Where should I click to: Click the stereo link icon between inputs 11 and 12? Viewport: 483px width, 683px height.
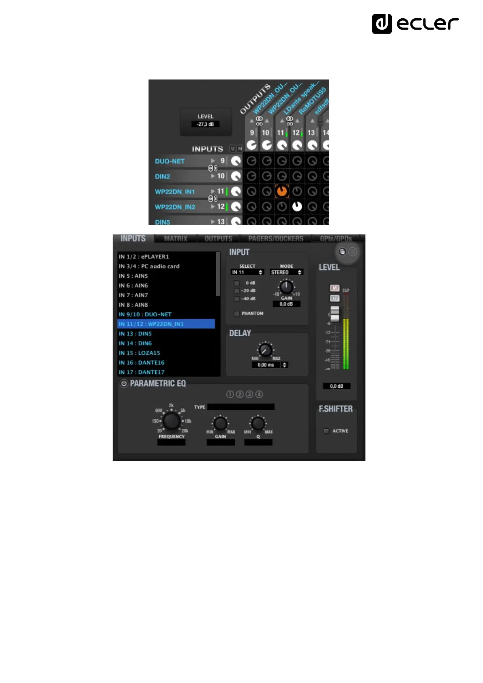(213, 199)
